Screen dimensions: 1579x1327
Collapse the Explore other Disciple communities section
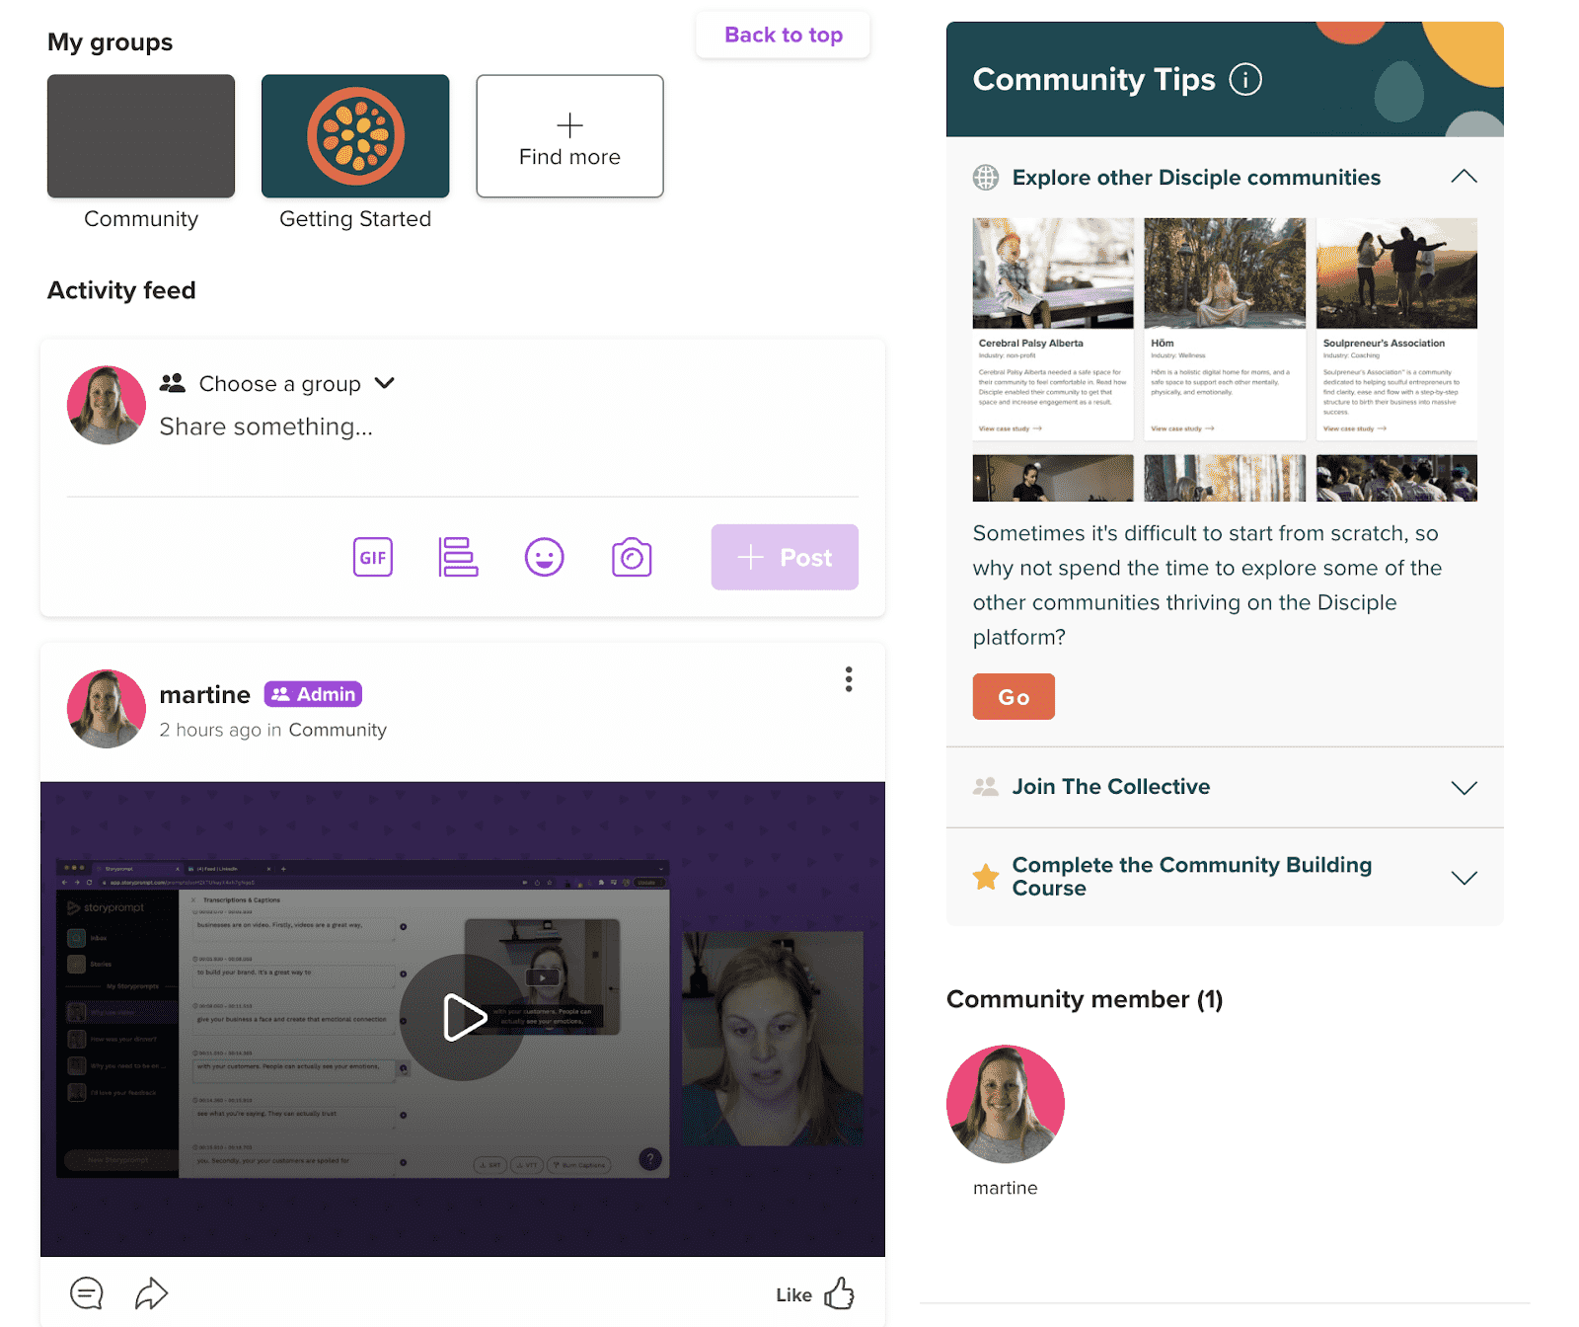[x=1465, y=177]
